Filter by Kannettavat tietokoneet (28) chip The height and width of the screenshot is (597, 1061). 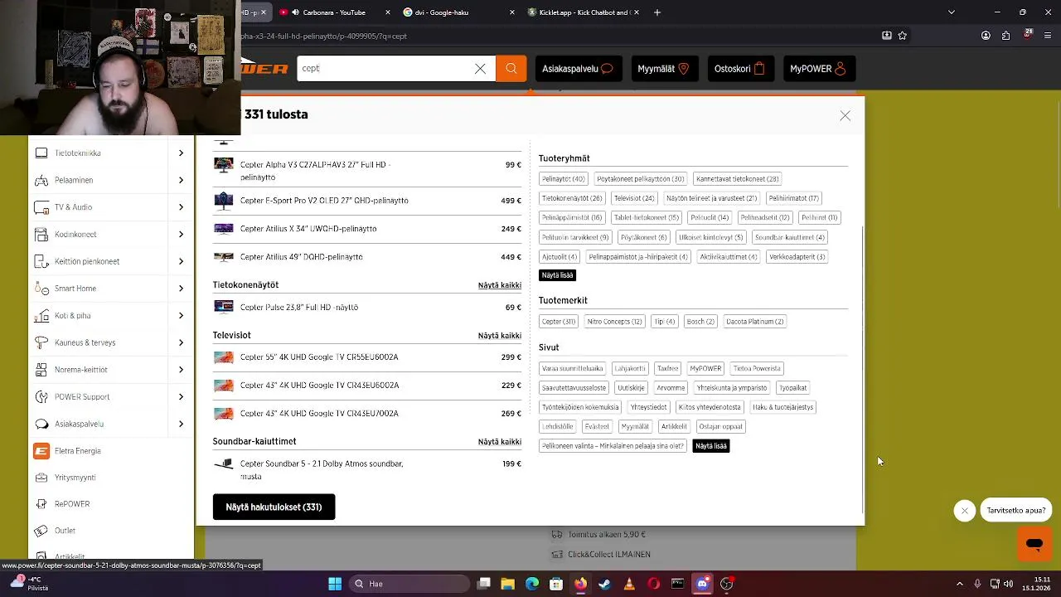(737, 179)
